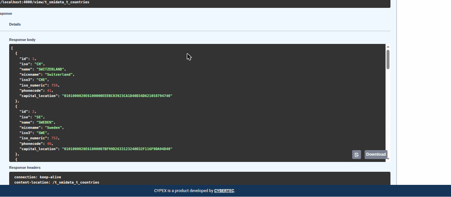The height and width of the screenshot is (197, 451).
Task: Click the request URL /view/t_smidata_t_countries
Action: 45,2
